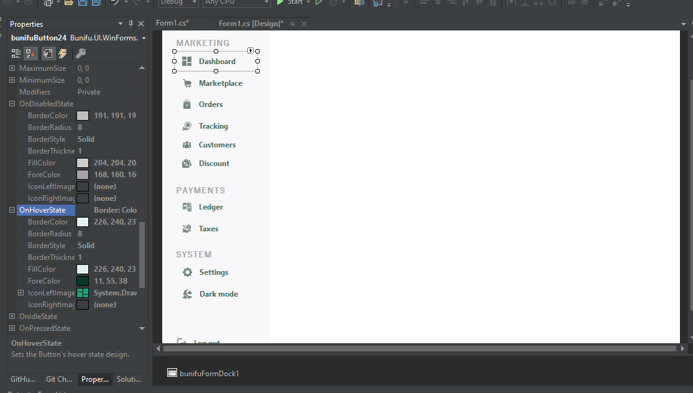693x393 pixels.
Task: Click the designer horizontal scrollbar
Action: 416,349
